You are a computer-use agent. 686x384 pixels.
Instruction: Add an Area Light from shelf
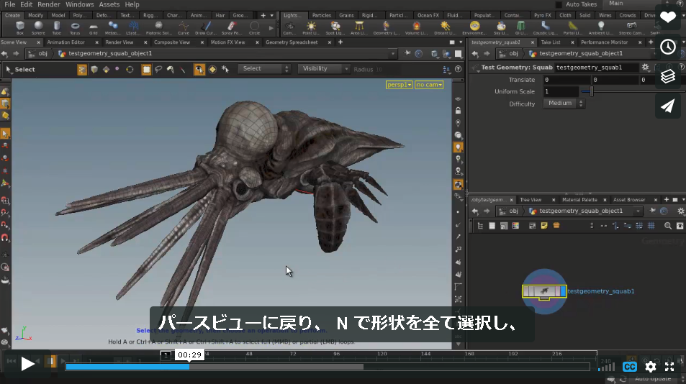(x=359, y=28)
